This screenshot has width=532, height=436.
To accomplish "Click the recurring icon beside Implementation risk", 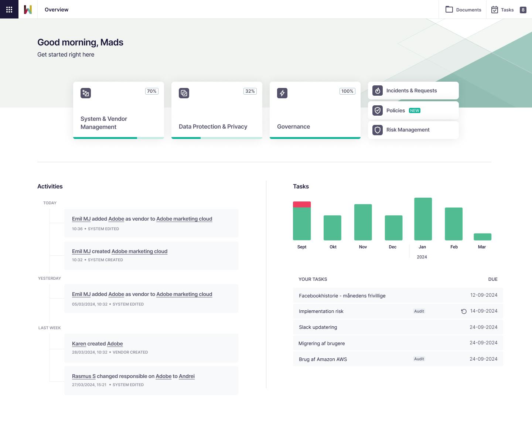I will coord(463,311).
